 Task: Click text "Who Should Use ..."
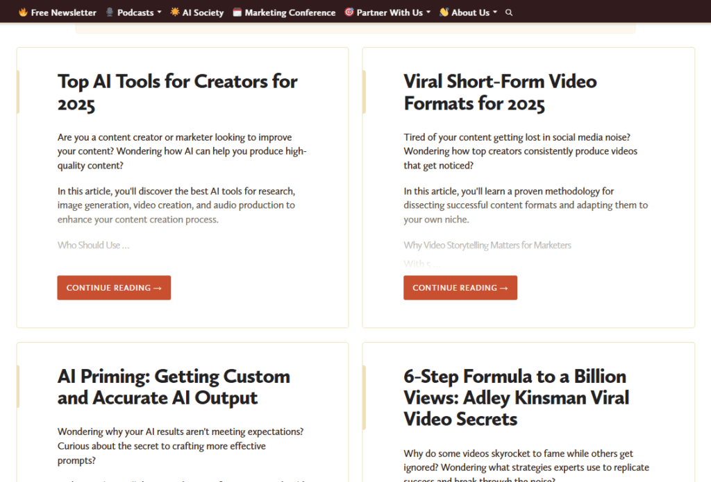(x=94, y=245)
